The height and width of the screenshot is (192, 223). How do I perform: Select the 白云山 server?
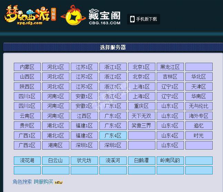[x=56, y=161]
